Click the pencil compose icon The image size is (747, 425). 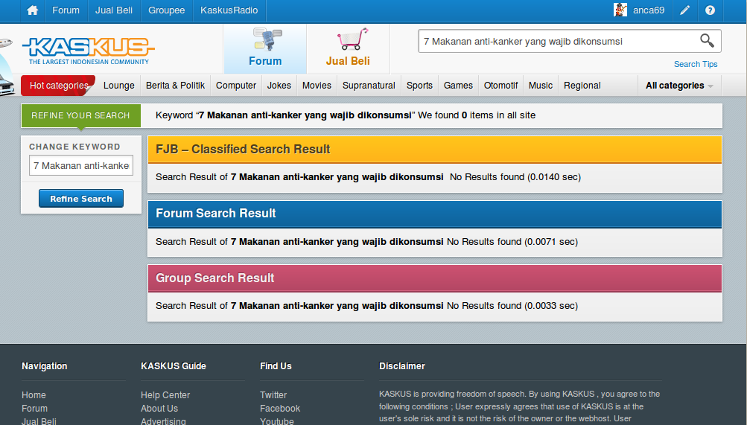click(684, 10)
